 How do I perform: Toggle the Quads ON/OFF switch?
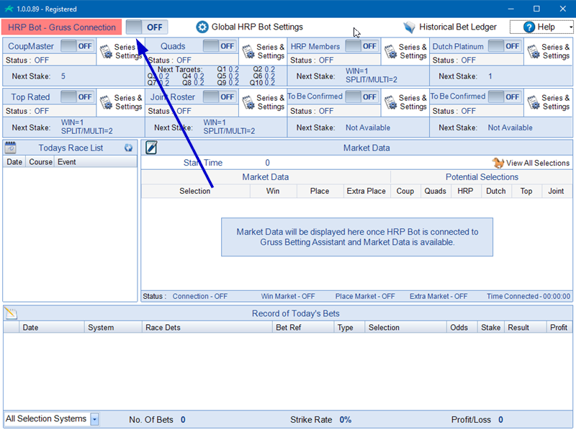click(220, 46)
